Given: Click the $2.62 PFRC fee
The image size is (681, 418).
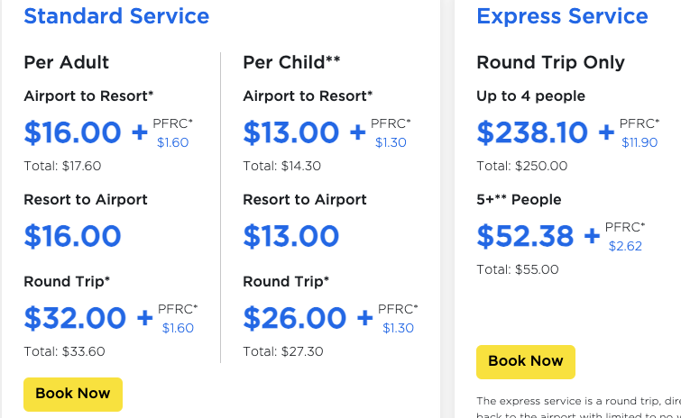Looking at the screenshot, I should click(625, 246).
